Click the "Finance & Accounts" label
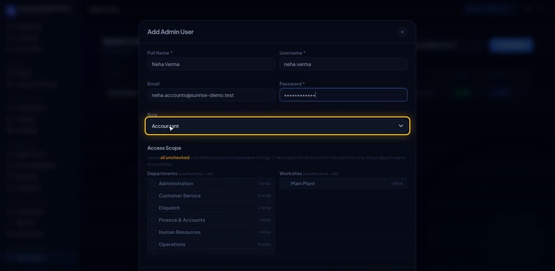This screenshot has height=271, width=555. pyautogui.click(x=182, y=220)
